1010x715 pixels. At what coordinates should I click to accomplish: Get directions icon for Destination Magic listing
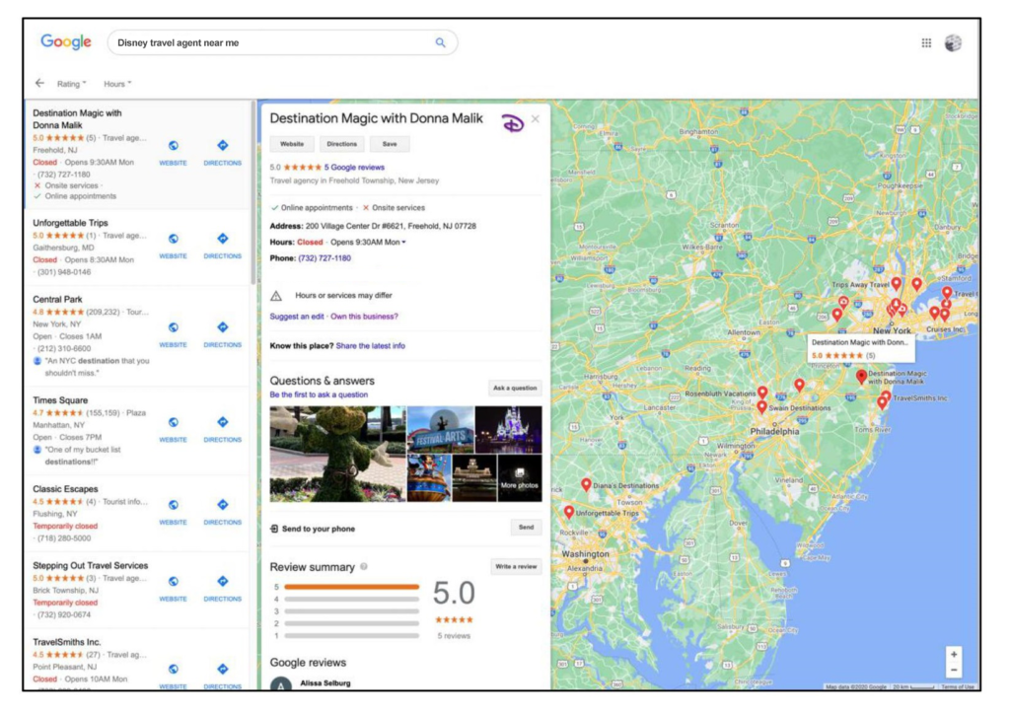click(222, 146)
